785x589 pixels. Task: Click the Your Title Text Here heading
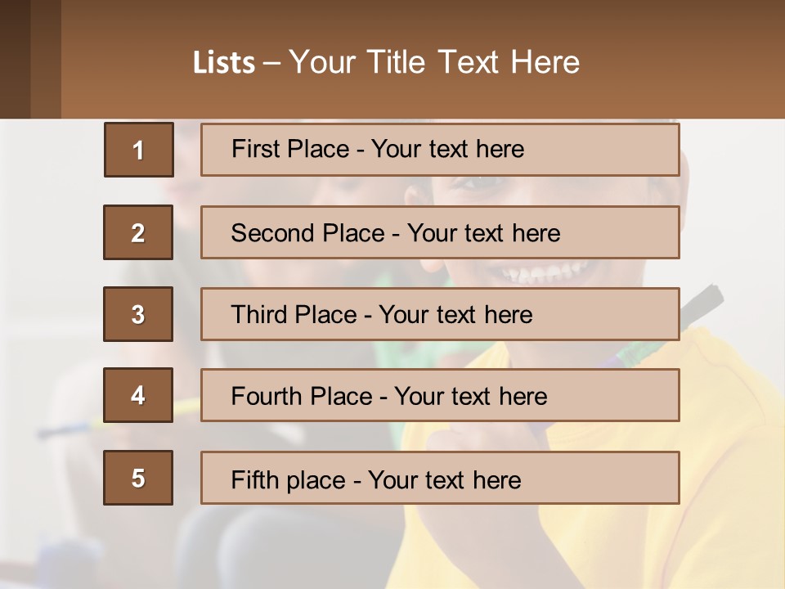pos(434,62)
